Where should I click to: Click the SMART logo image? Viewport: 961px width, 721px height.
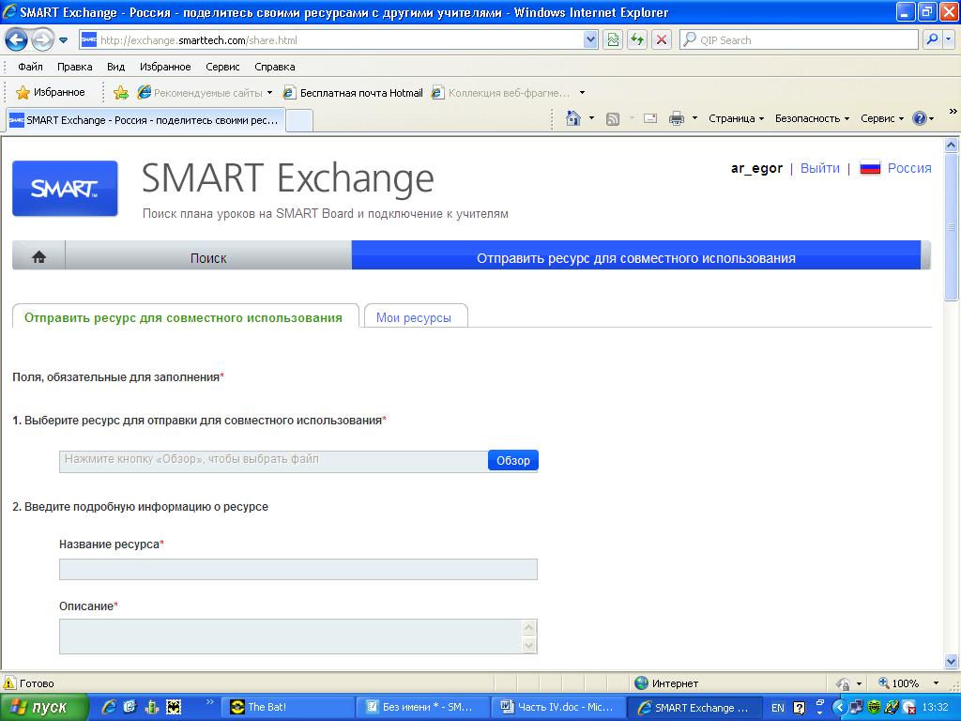point(65,188)
